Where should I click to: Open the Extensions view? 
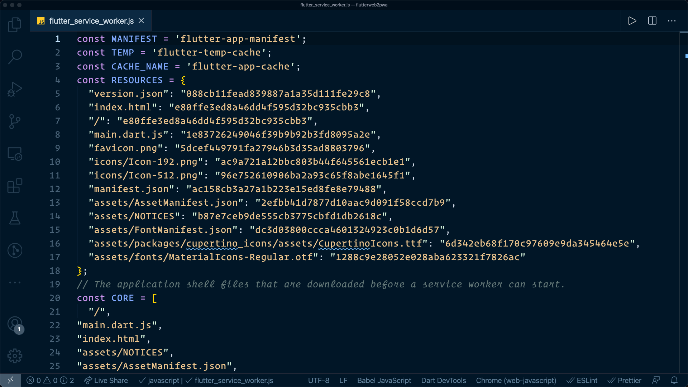tap(15, 186)
